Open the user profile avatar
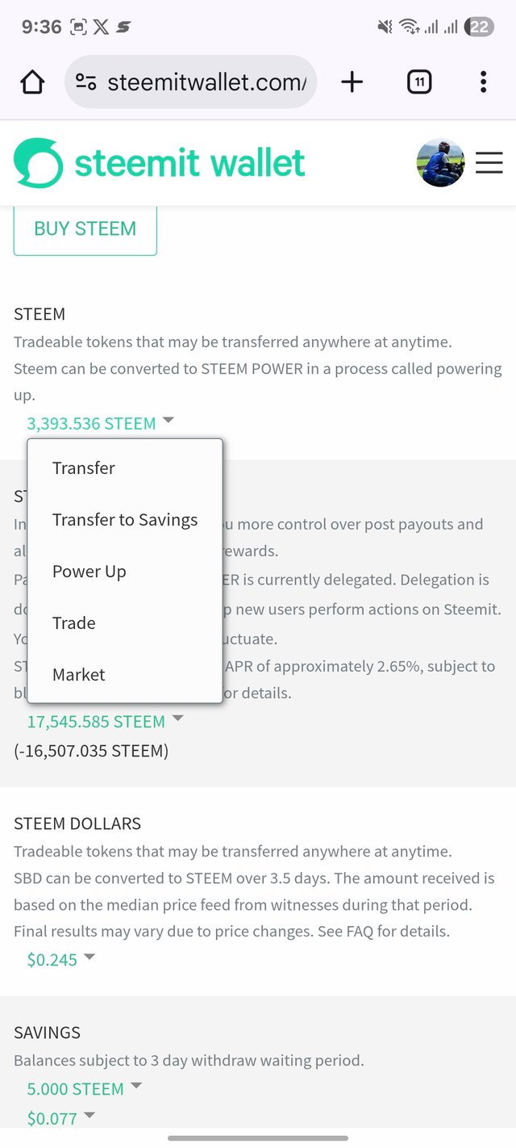Screen dimensions: 516x1148 (440, 163)
